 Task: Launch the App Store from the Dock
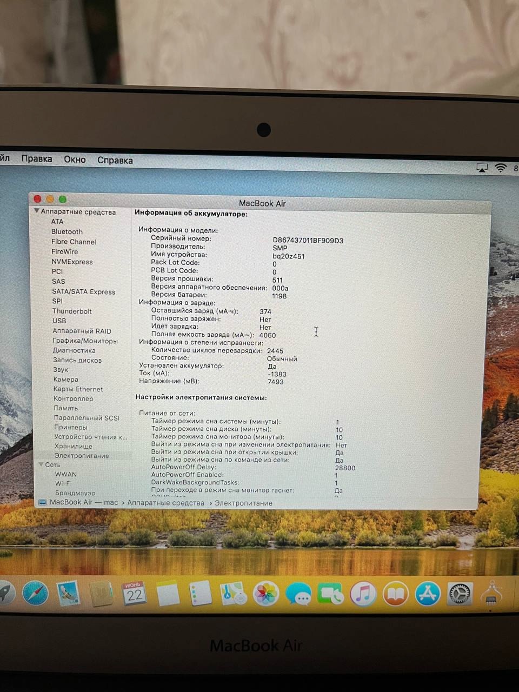pos(428,594)
